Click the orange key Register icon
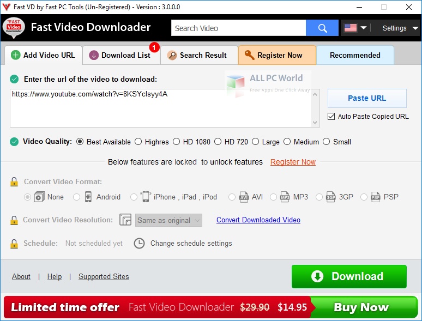 [249, 54]
